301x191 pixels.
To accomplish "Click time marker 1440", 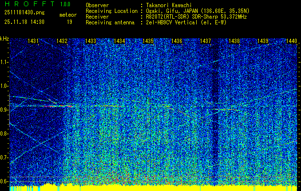I will pyautogui.click(x=291, y=41).
